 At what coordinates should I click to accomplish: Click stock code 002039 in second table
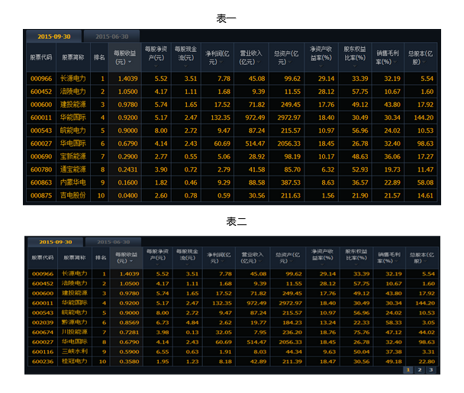tap(41, 323)
